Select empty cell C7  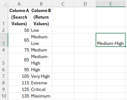click(63, 76)
